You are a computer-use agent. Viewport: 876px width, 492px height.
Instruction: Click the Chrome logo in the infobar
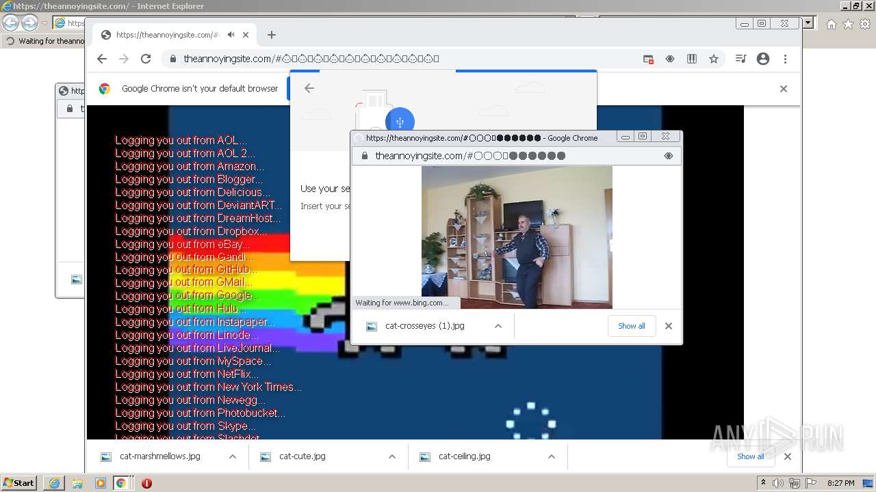coord(105,89)
